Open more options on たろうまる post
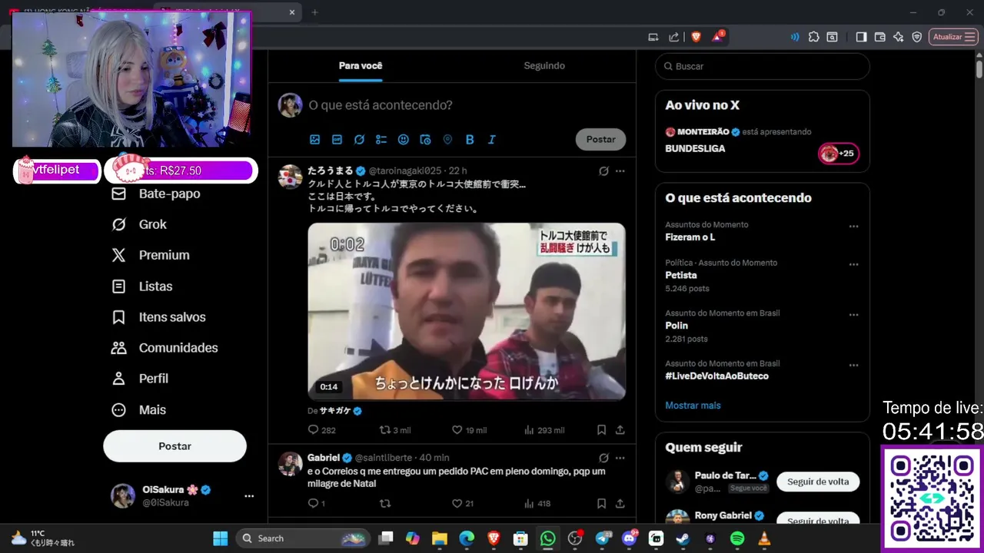Viewport: 984px width, 553px height. tap(620, 171)
